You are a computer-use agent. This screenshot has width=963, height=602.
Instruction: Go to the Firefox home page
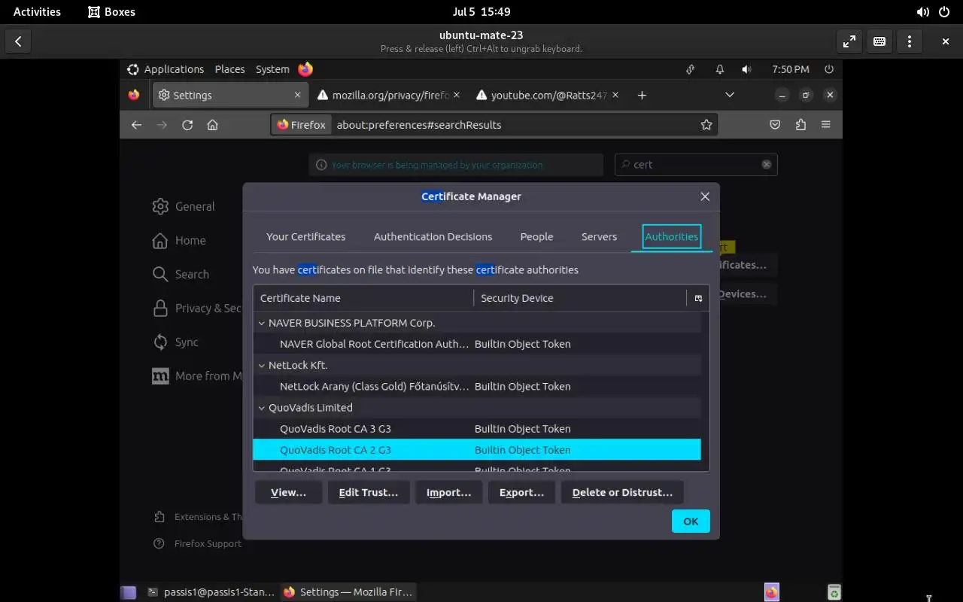[213, 125]
